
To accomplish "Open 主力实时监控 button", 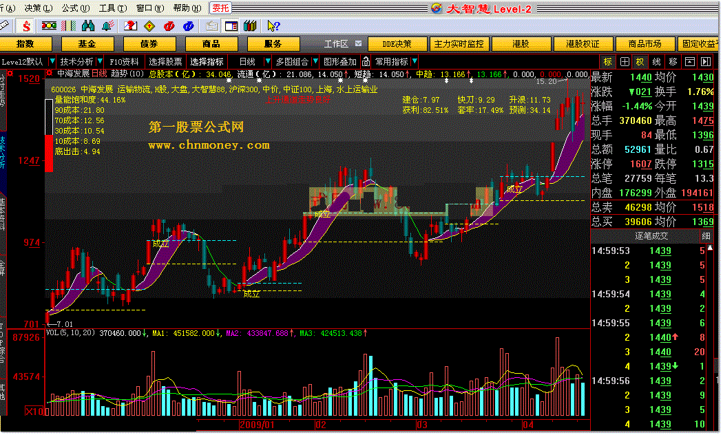I will pyautogui.click(x=459, y=44).
